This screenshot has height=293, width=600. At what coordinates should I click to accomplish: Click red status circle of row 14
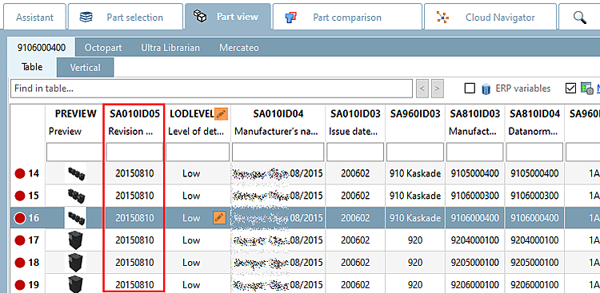pos(19,174)
